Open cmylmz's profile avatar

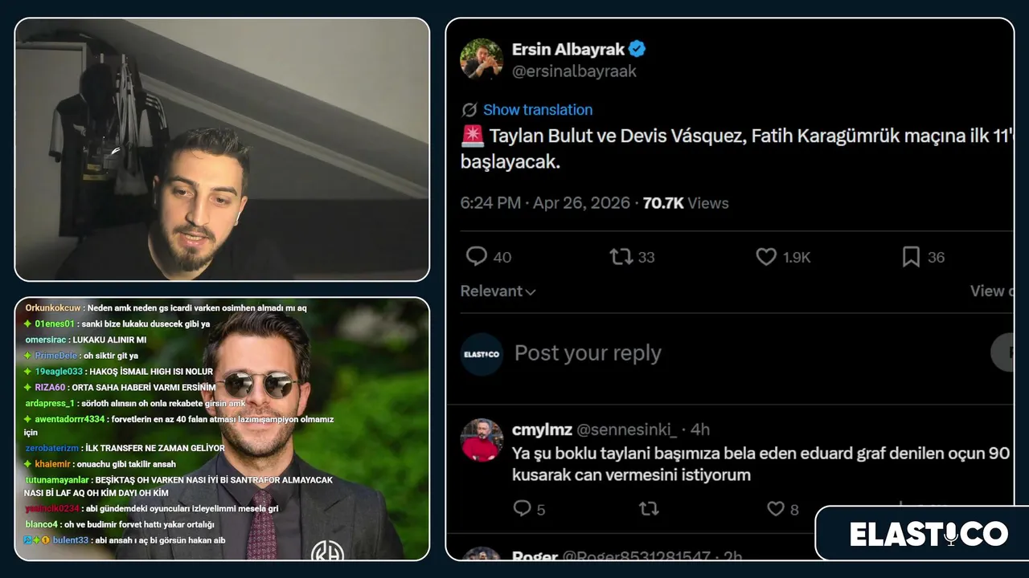point(482,440)
